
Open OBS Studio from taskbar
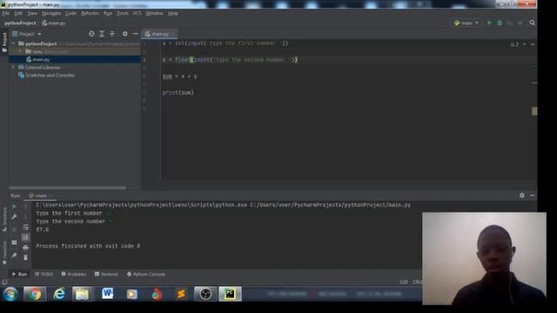tap(205, 294)
